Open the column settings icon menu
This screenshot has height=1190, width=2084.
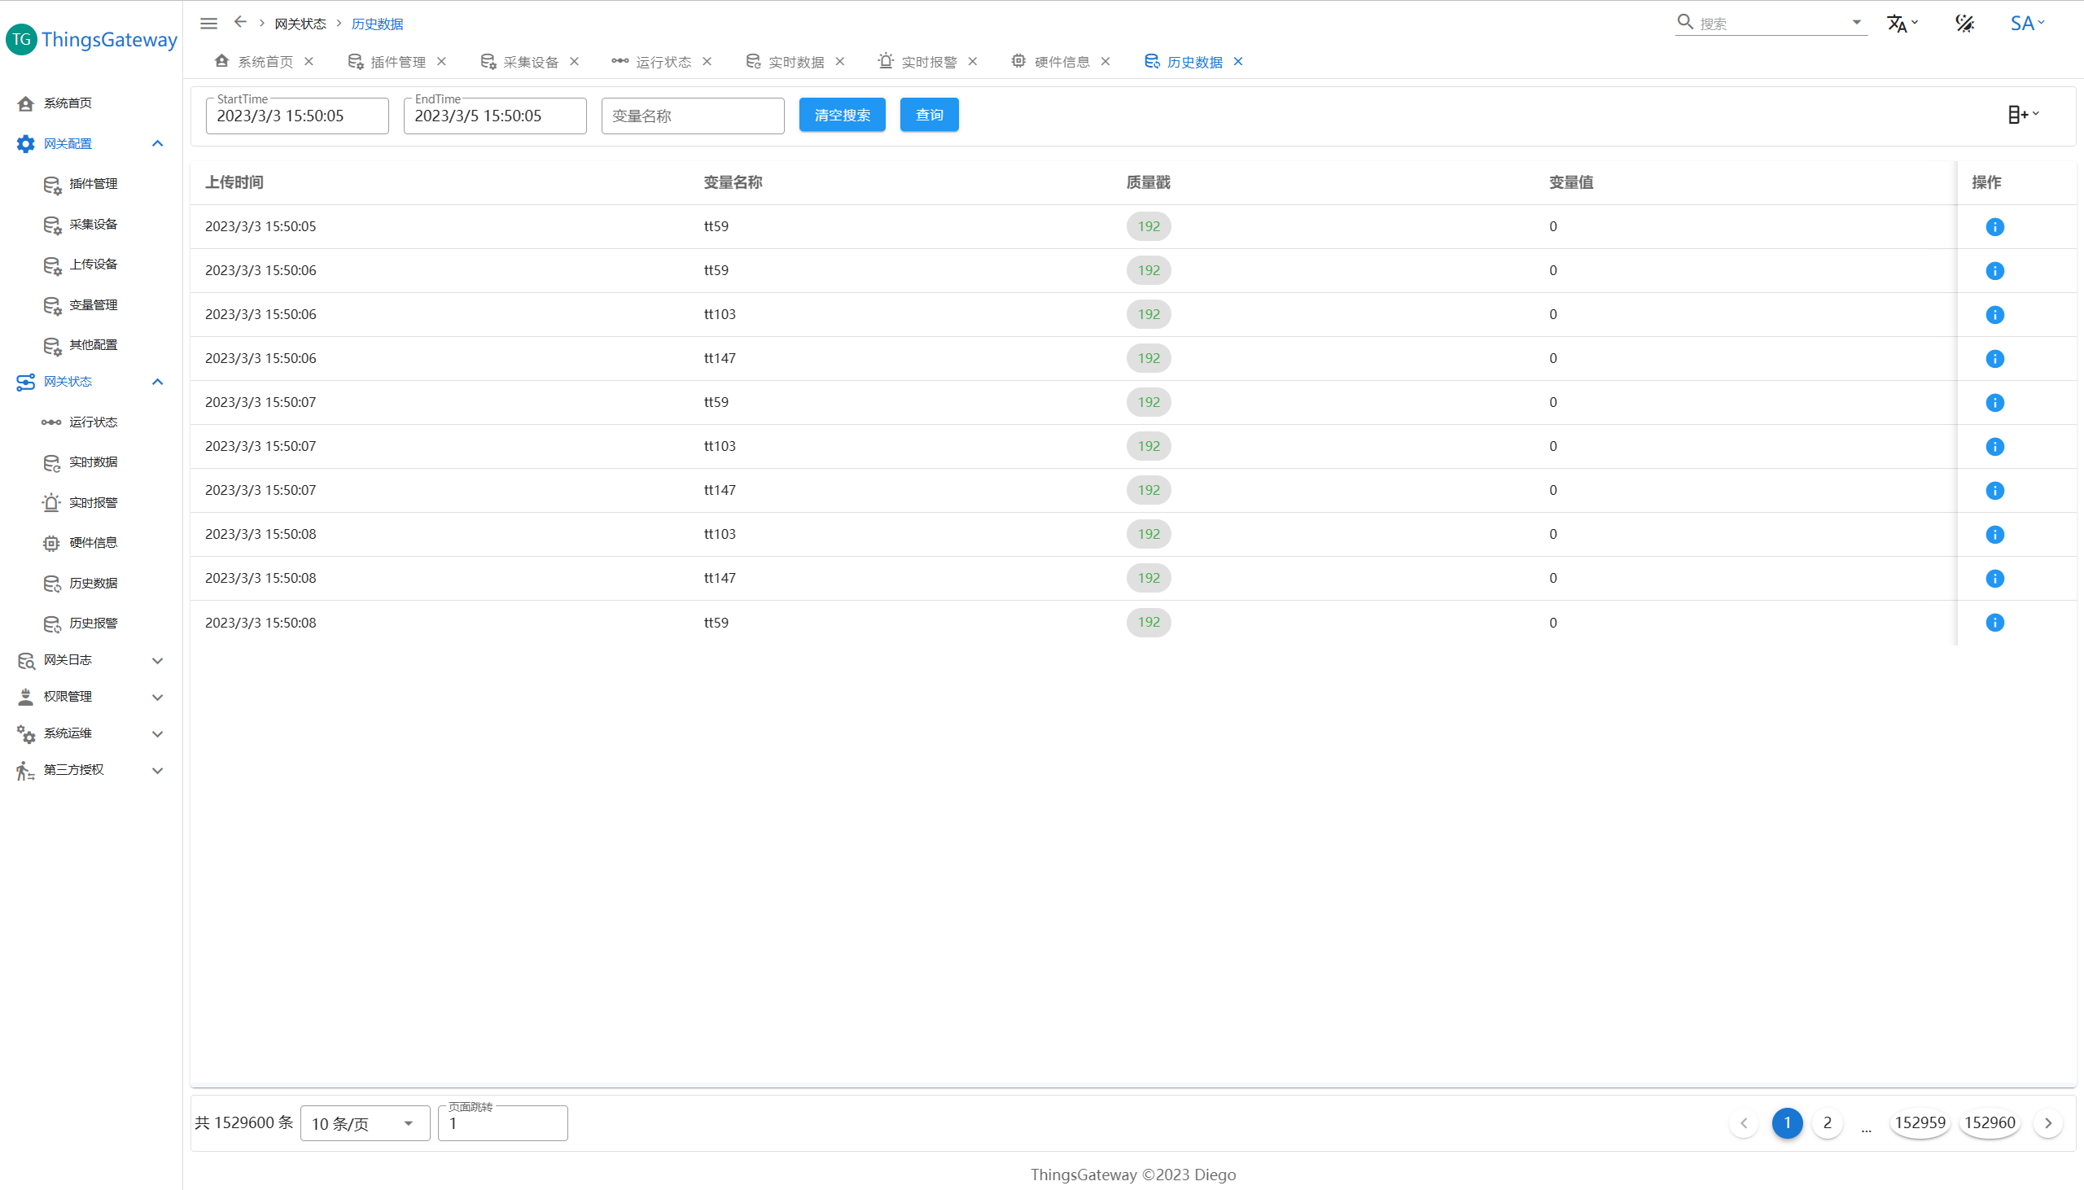point(2023,116)
